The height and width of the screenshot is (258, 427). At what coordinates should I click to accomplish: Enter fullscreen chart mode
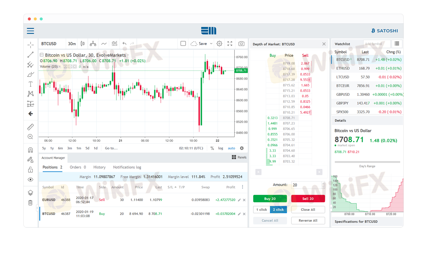pos(230,44)
